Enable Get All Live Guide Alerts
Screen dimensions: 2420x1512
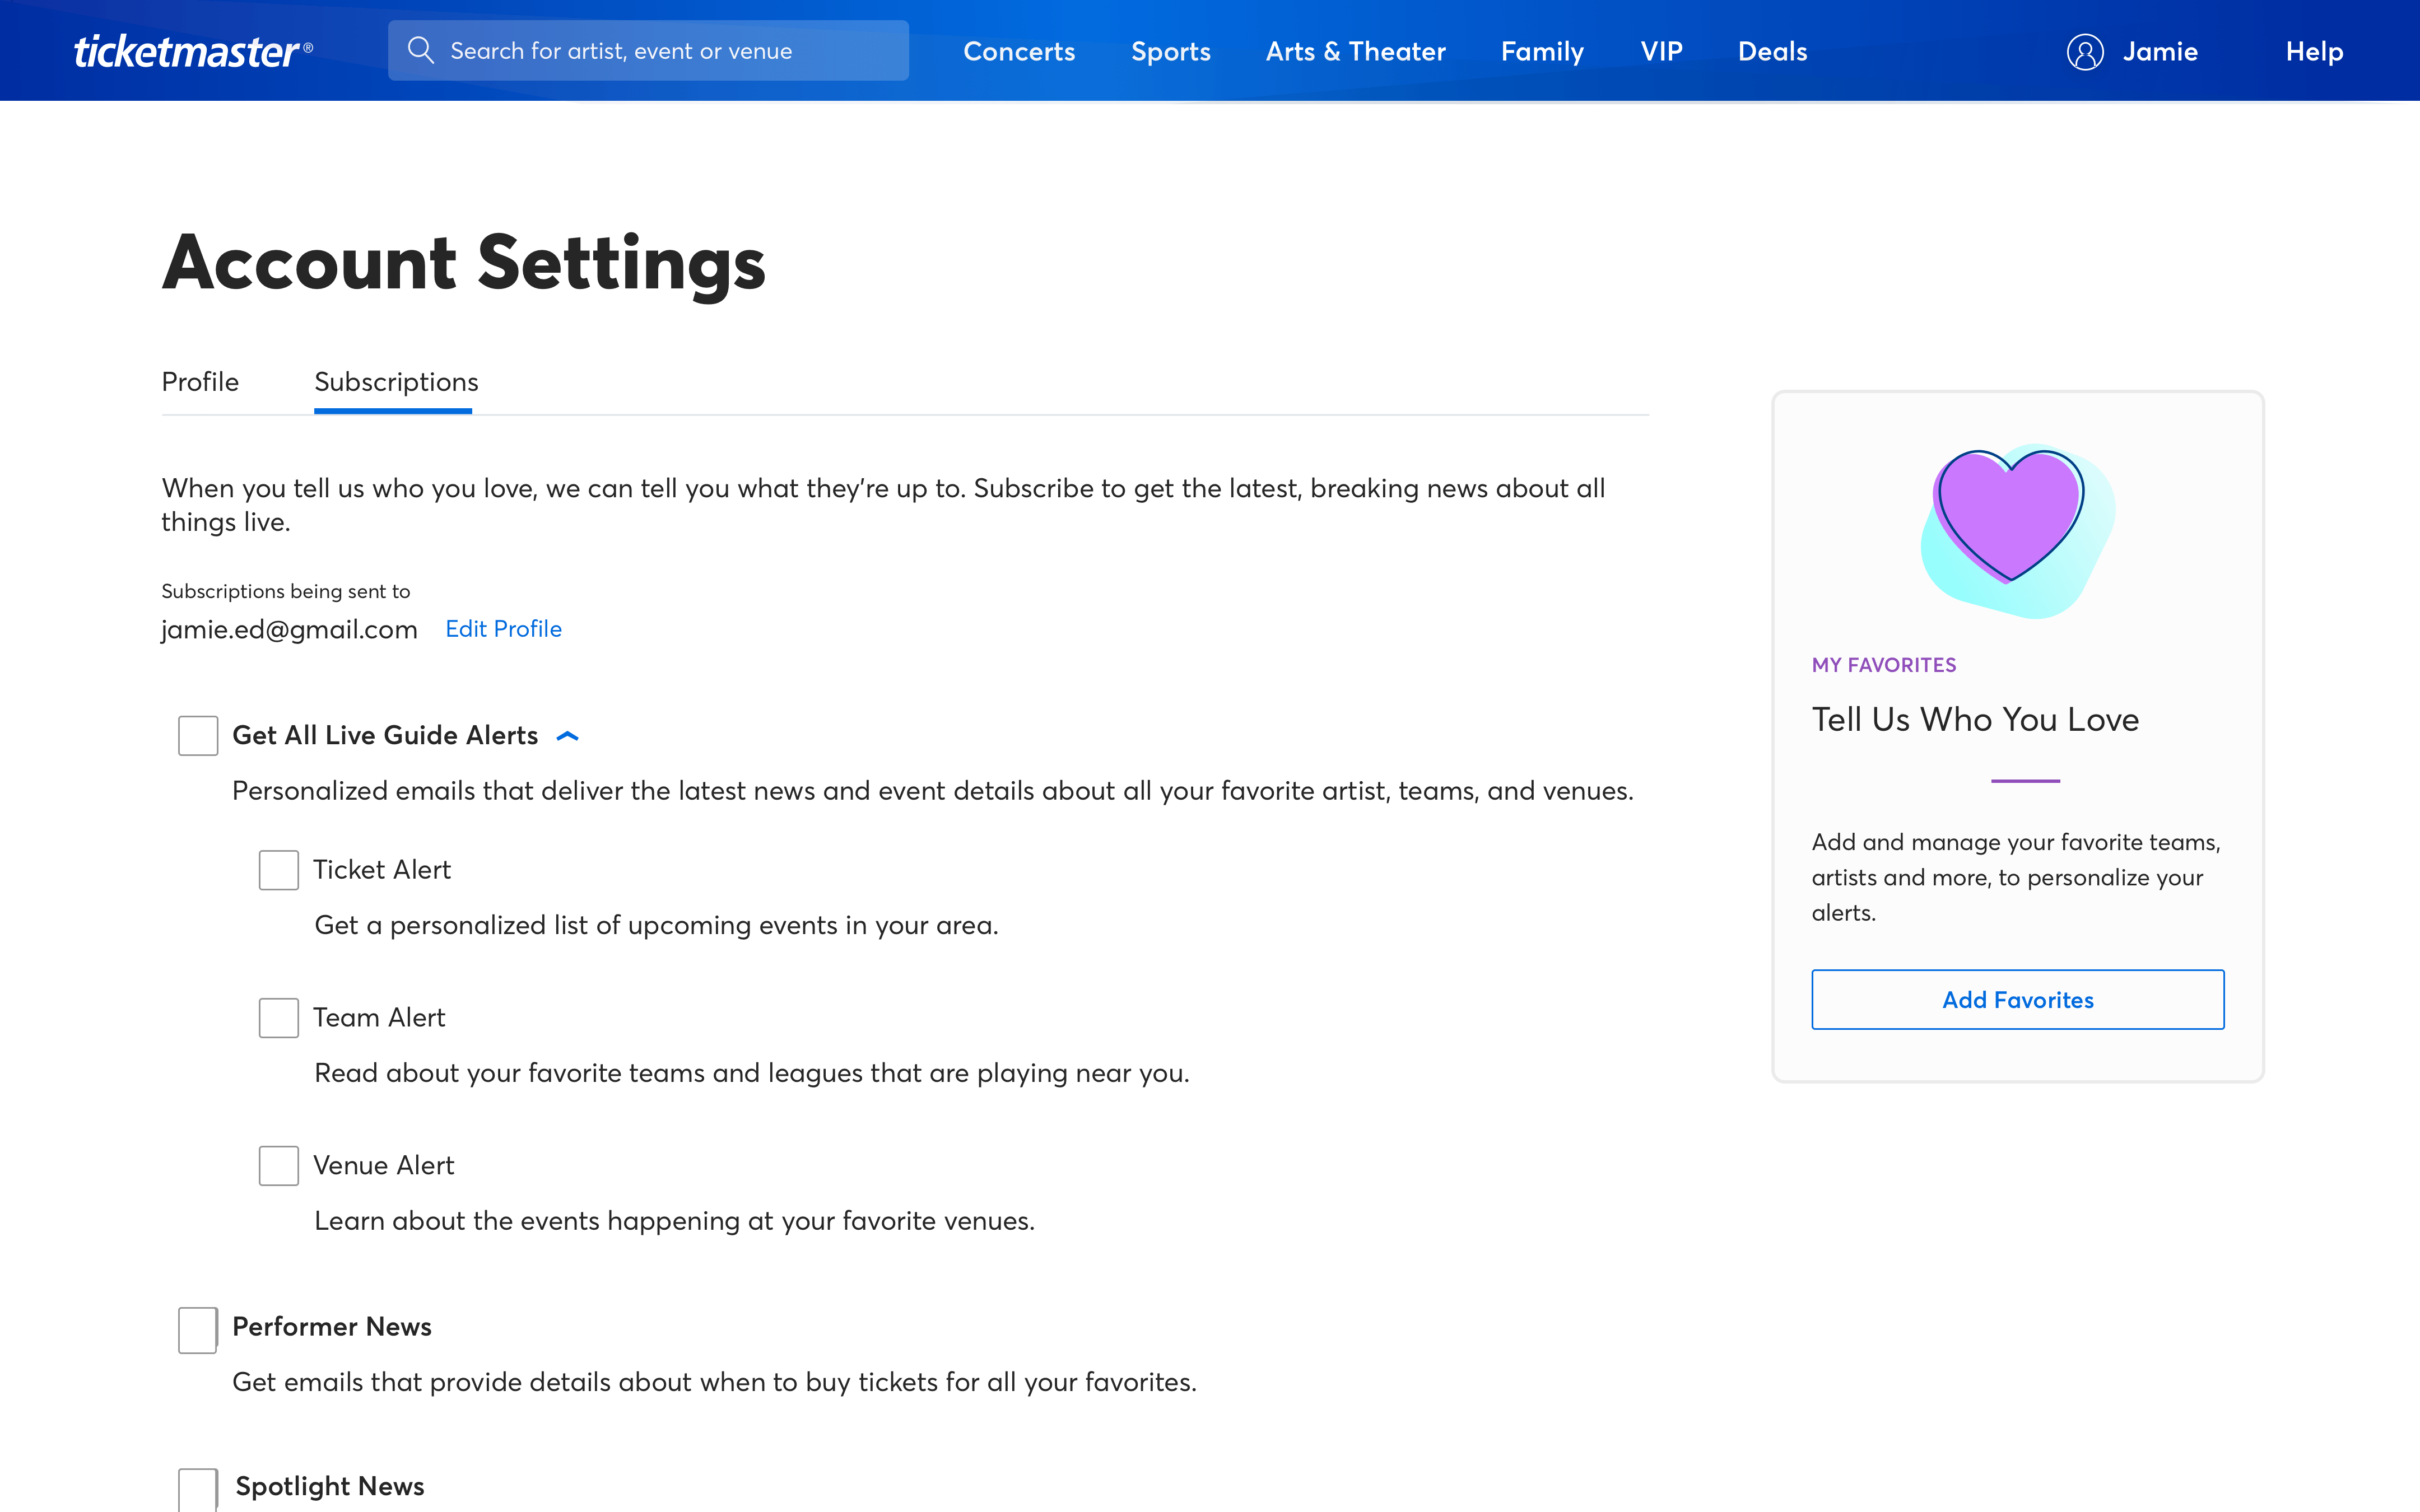tap(198, 736)
